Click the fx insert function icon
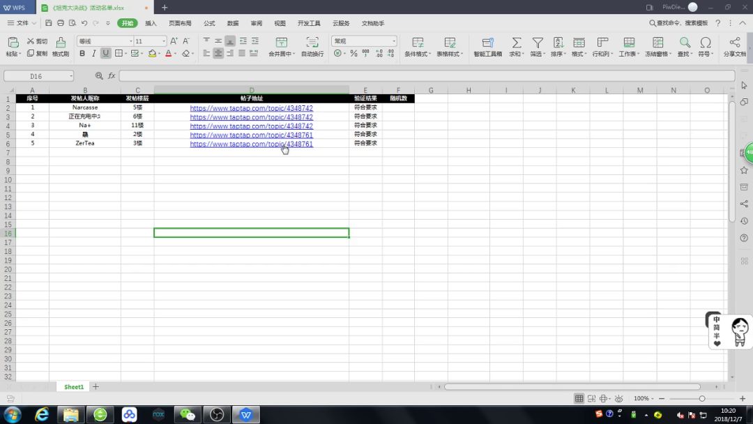 pyautogui.click(x=112, y=76)
